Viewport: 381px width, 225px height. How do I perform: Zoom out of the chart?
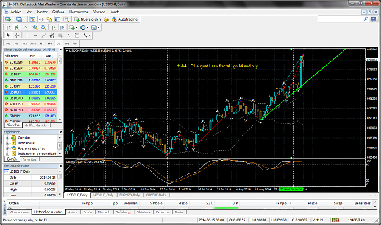[x=43, y=27]
